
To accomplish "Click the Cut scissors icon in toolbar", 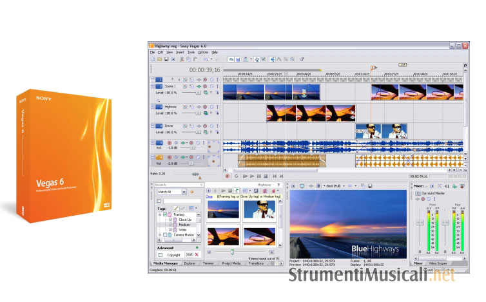I will click(x=183, y=59).
